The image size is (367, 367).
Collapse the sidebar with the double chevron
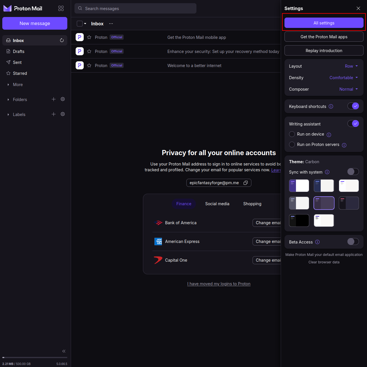pos(64,351)
